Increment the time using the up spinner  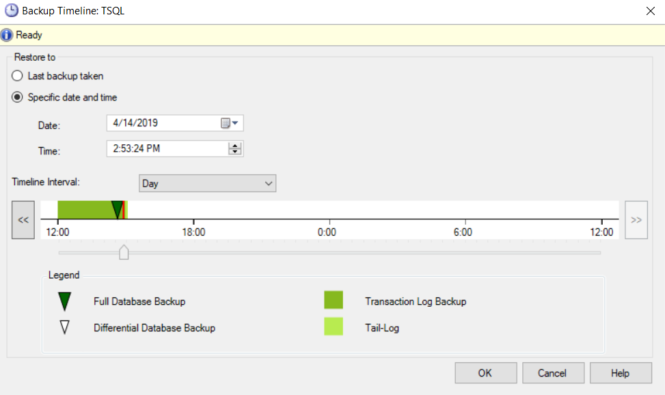pyautogui.click(x=236, y=145)
